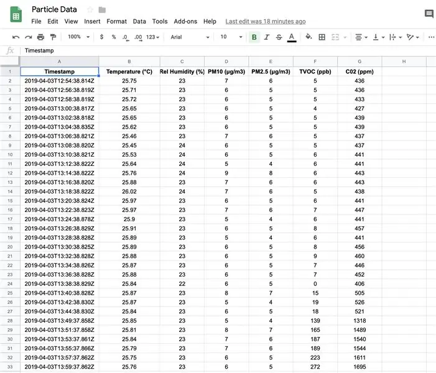
Task: Open the 100% zoom dropdown
Action: coord(79,37)
